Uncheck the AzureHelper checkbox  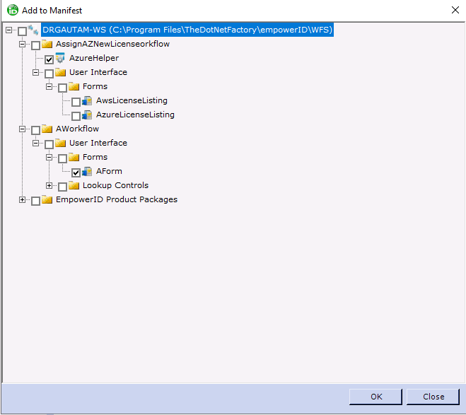(49, 59)
